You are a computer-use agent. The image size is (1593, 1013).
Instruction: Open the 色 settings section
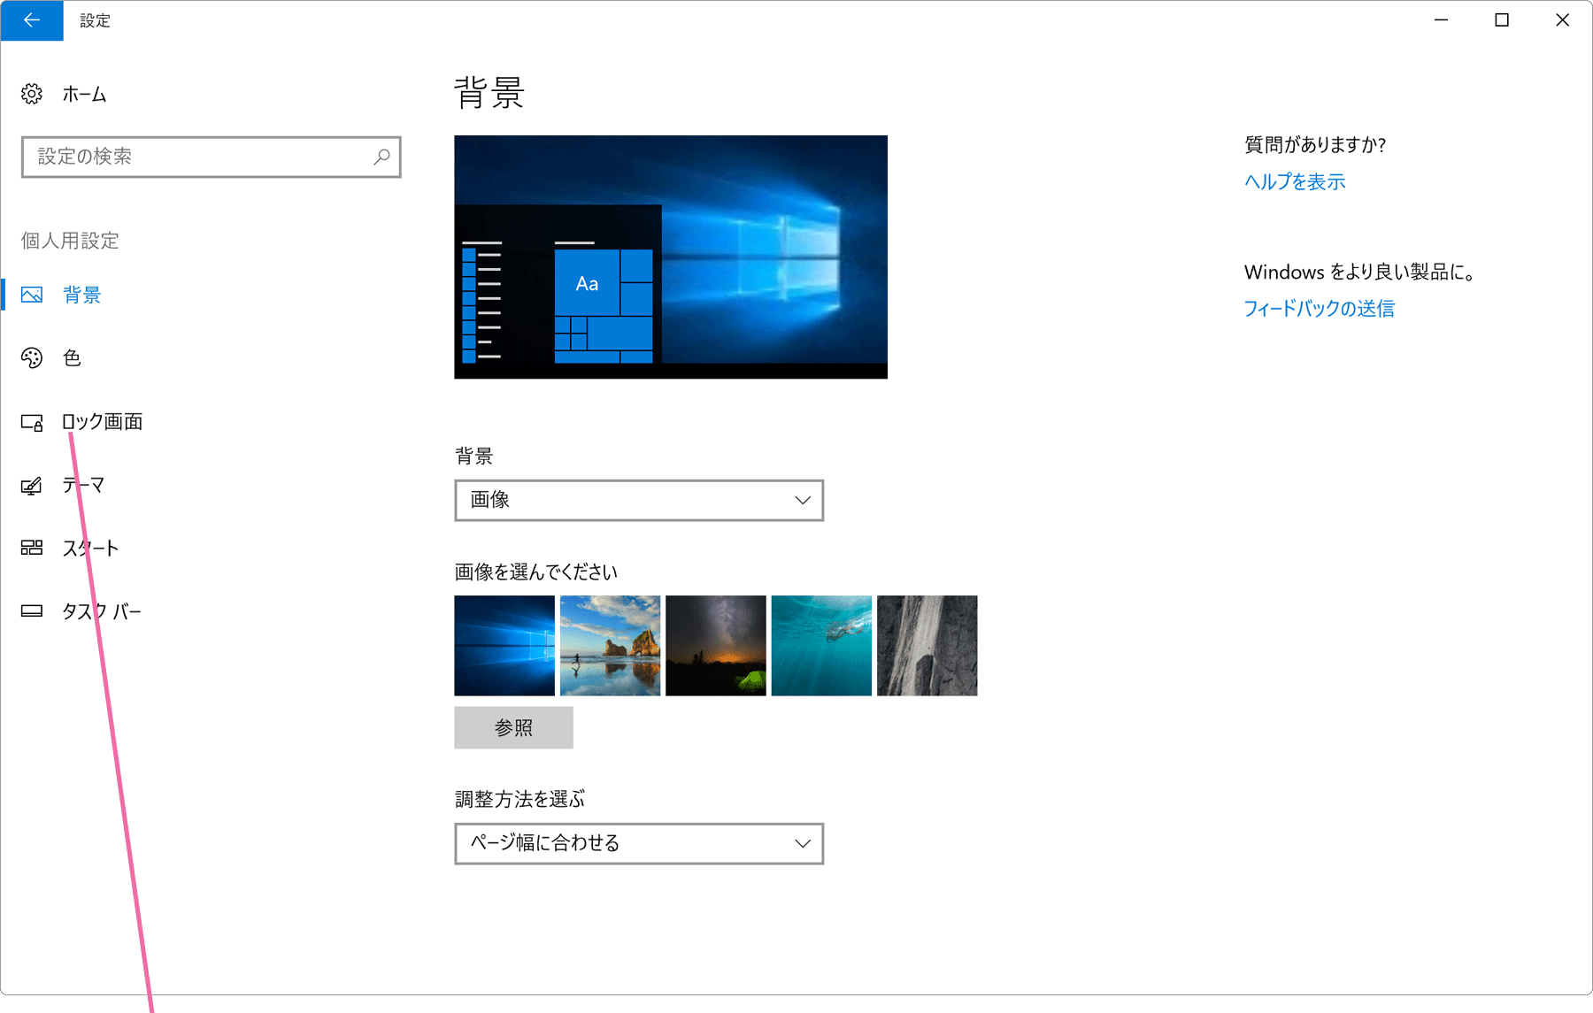pos(73,357)
